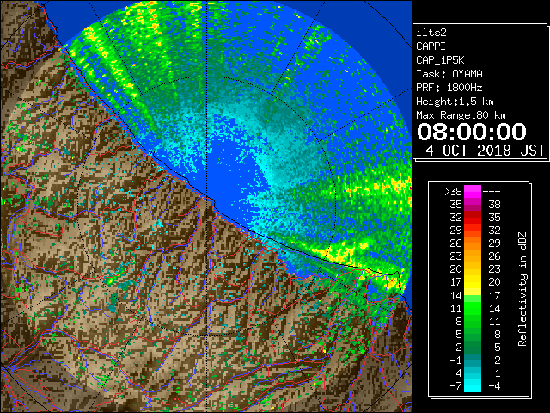Select the light yellow 14-17 dBZ swatch
550x413 pixels.
click(x=473, y=295)
